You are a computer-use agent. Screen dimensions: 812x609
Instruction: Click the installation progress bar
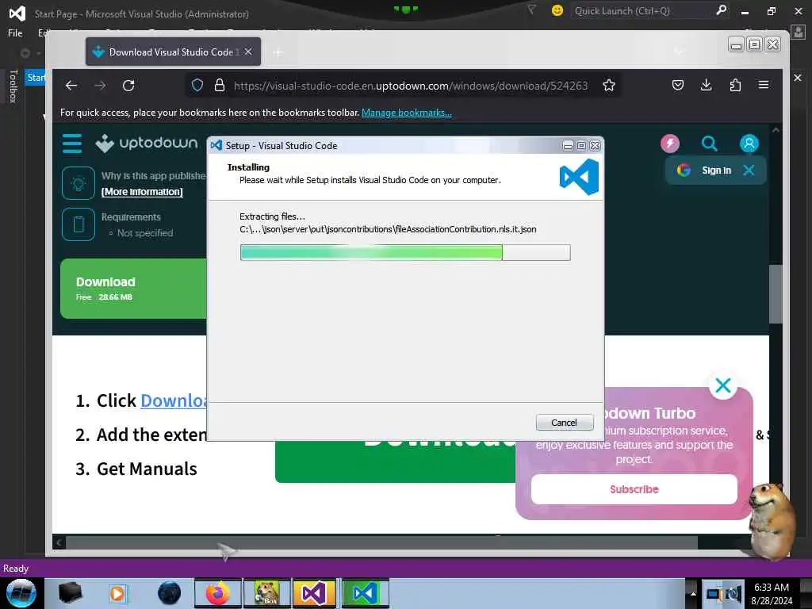[x=405, y=253]
